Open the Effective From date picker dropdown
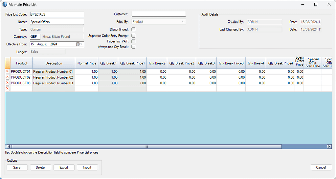This screenshot has width=336, height=179. (79, 44)
